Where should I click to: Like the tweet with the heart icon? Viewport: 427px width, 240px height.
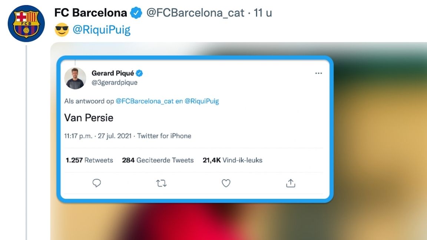click(226, 183)
